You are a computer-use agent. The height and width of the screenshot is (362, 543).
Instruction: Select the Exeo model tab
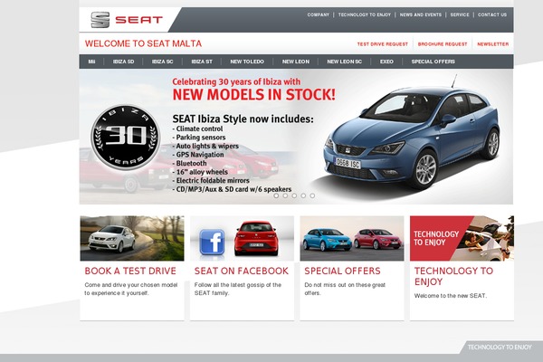click(386, 62)
